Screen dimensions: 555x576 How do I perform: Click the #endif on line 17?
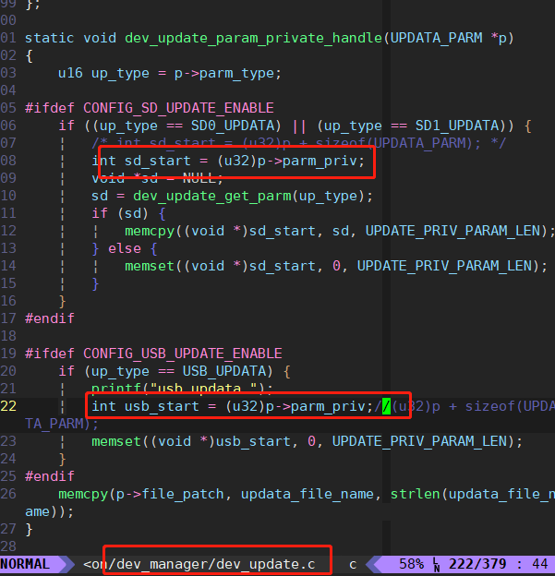tap(50, 318)
